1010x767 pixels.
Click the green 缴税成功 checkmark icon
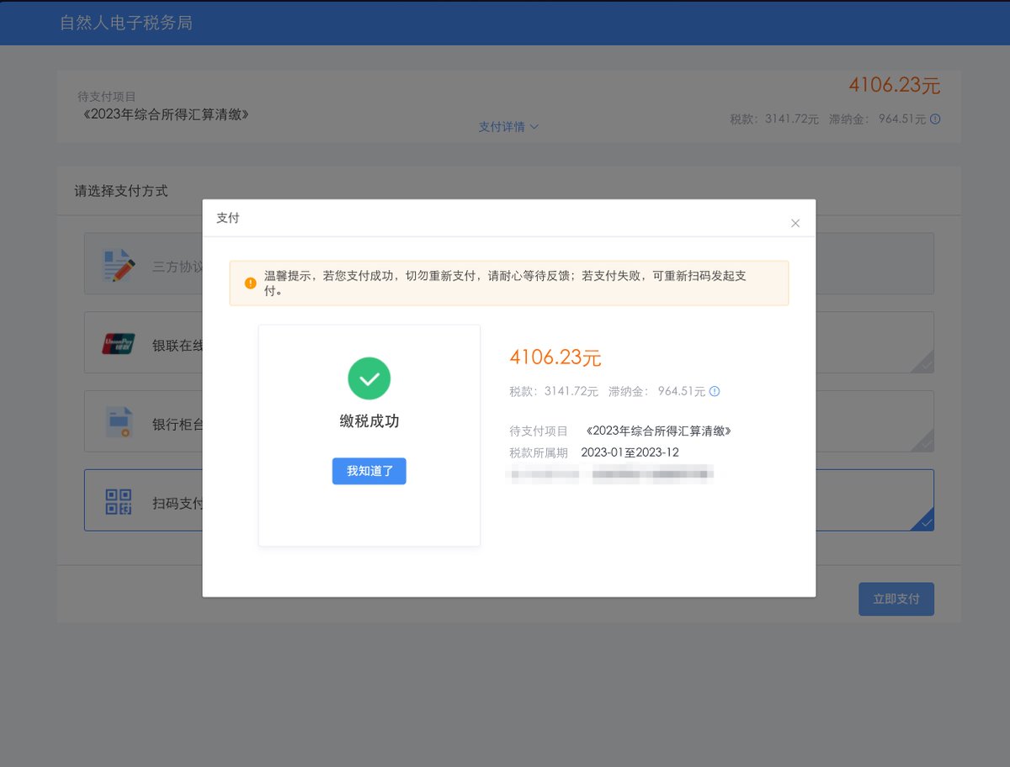[x=369, y=378]
